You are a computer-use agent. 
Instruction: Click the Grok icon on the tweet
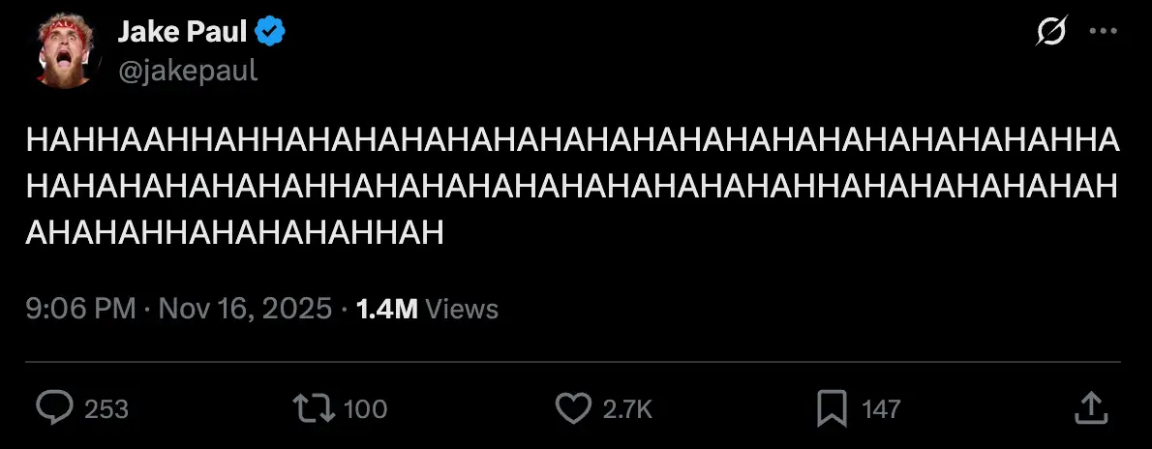click(x=1050, y=33)
